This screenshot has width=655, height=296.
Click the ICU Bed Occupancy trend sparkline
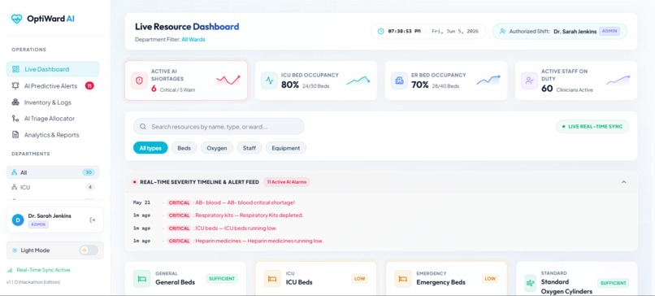tap(358, 81)
